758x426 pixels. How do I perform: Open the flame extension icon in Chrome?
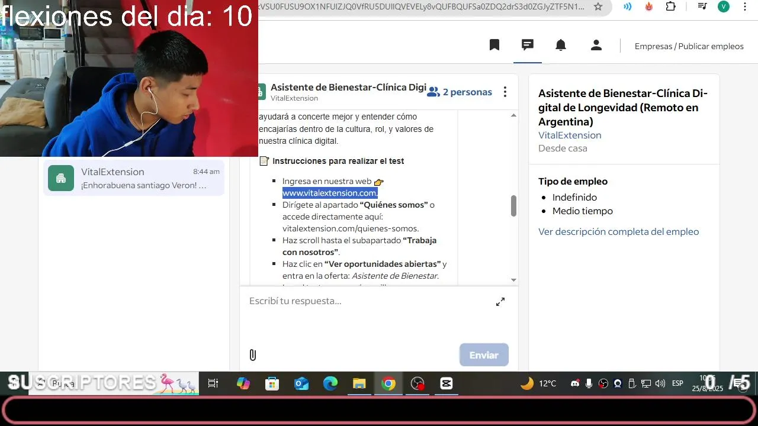[x=649, y=7]
